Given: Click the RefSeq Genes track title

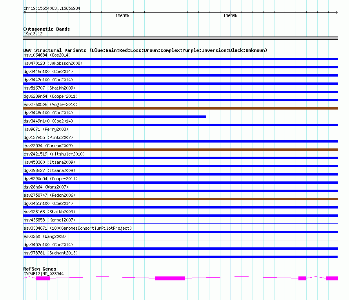Looking at the screenshot, I should (40, 269).
